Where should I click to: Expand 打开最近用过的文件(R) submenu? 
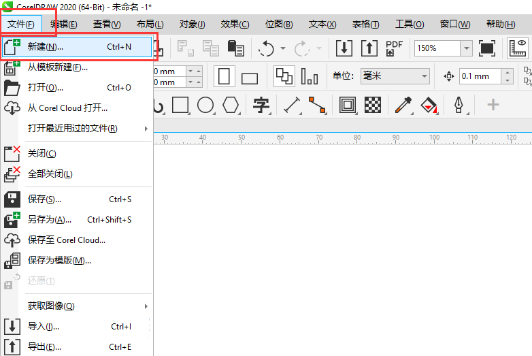(x=77, y=128)
